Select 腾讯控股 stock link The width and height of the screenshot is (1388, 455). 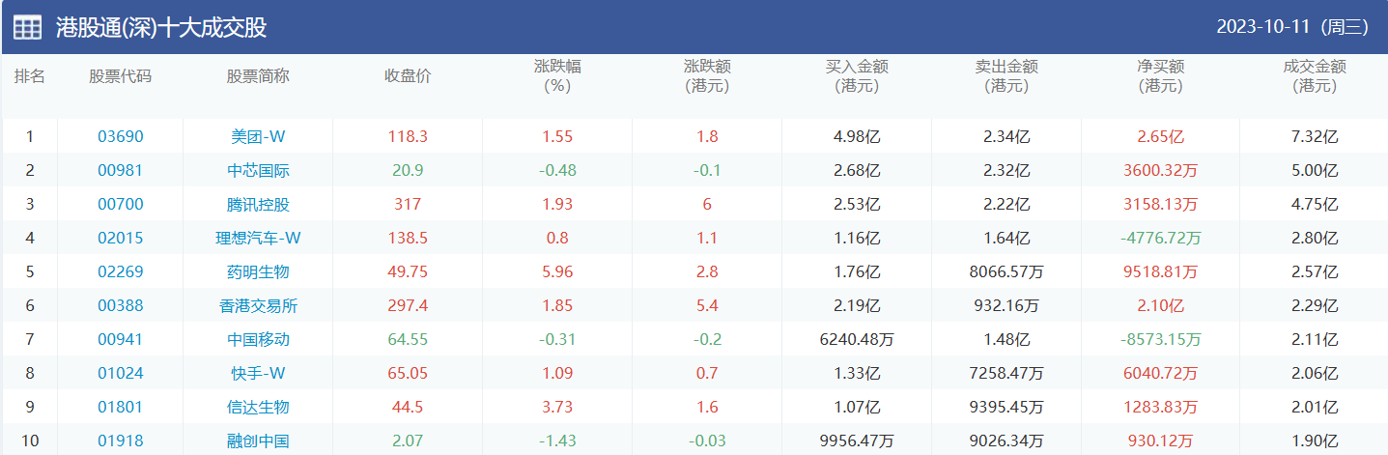258,205
